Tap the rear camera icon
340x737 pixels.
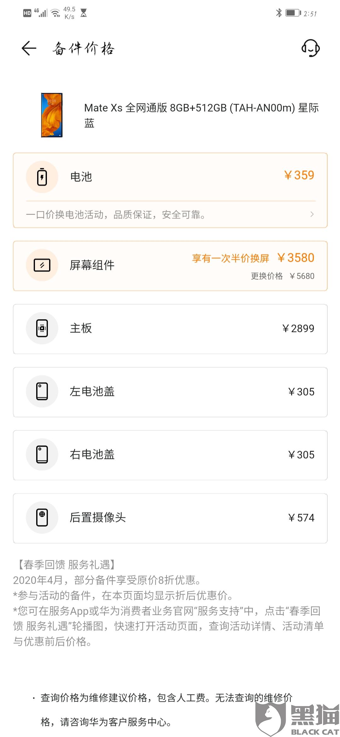point(42,517)
